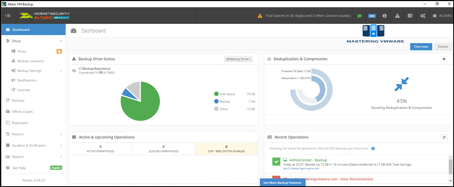
Task: Click the Dashboard gauge icon in page header
Action: (73, 31)
